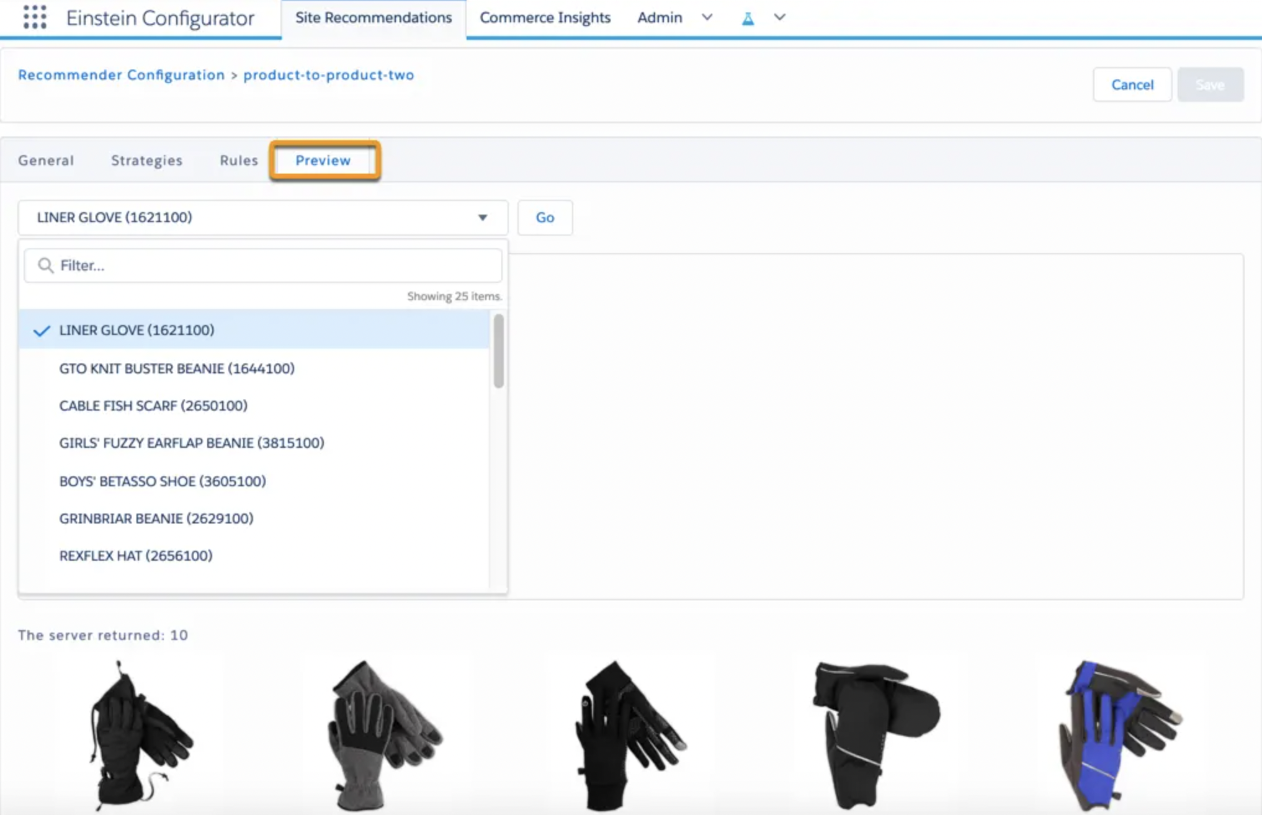
Task: Click the Cancel button
Action: tap(1132, 84)
